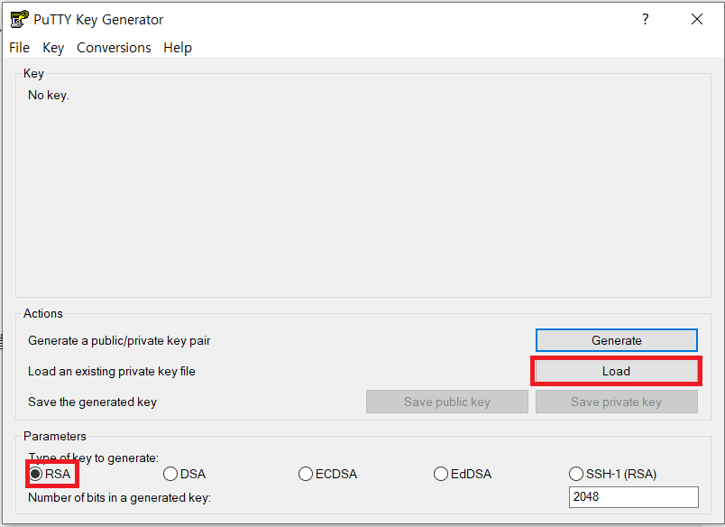Screen dimensions: 725x527
Task: Select the ECDSA key type
Action: pos(328,474)
